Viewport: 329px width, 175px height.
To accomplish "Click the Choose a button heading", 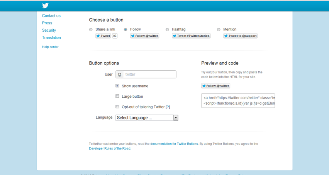I will (x=106, y=20).
